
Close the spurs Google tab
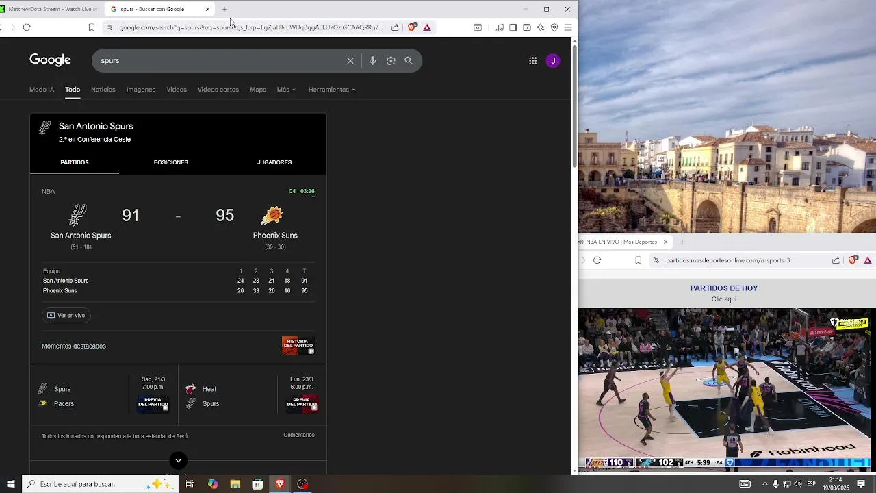click(207, 10)
